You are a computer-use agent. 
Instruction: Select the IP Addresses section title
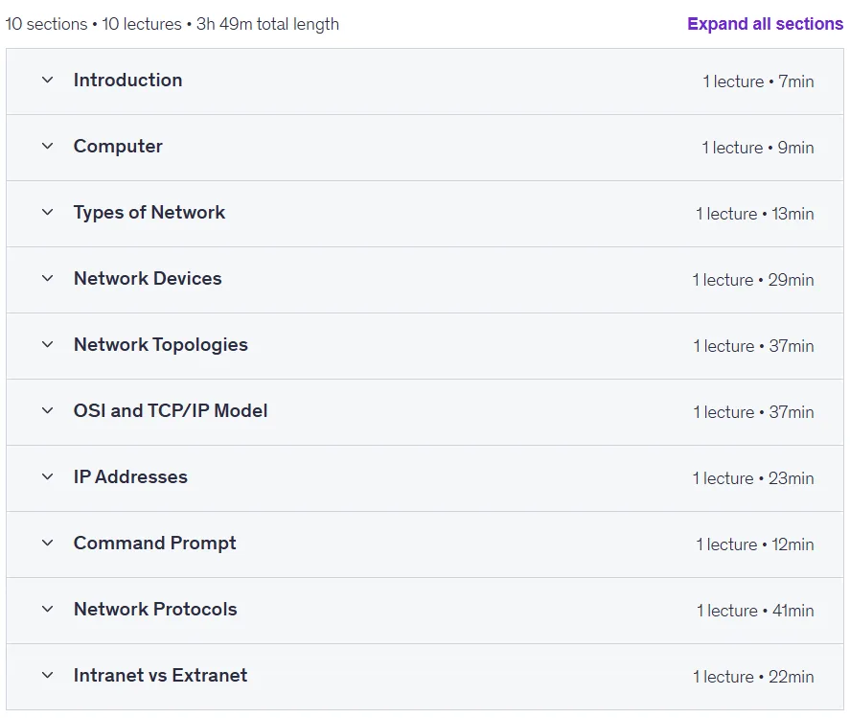point(130,477)
